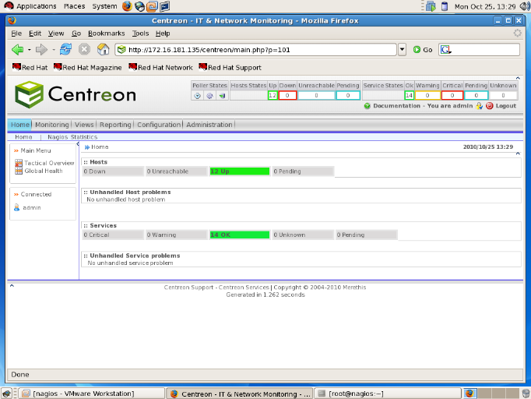Launch Firefox from the top panel
531x399 pixels.
127,6
